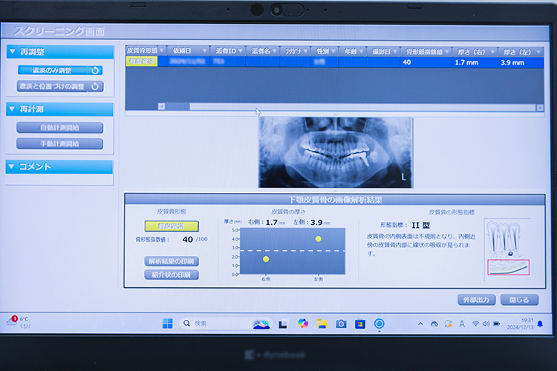Open Copilot from the taskbar

coord(302,324)
